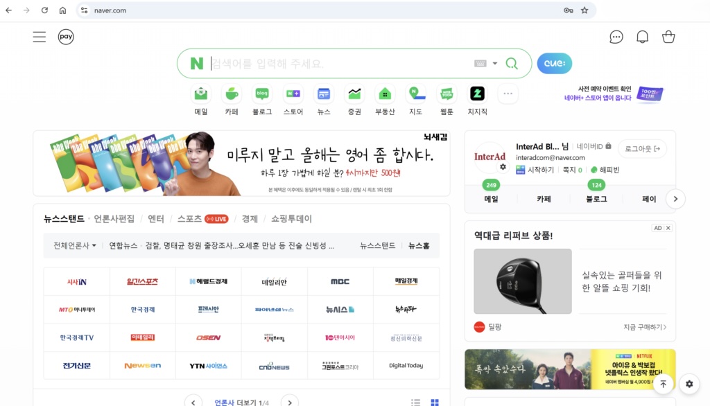Open the 지도 shortcut icon

tap(416, 94)
